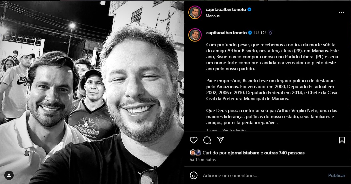Open the há 15 minutos timestamp

(203, 160)
